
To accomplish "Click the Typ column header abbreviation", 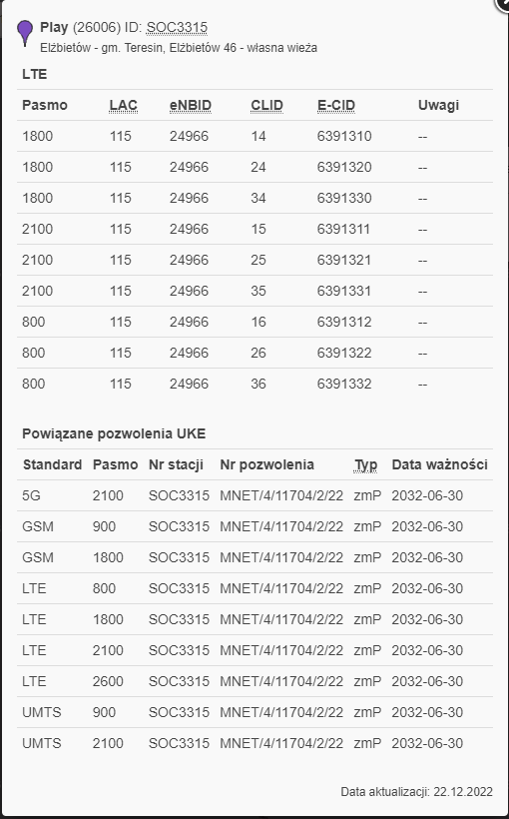I will (x=365, y=464).
